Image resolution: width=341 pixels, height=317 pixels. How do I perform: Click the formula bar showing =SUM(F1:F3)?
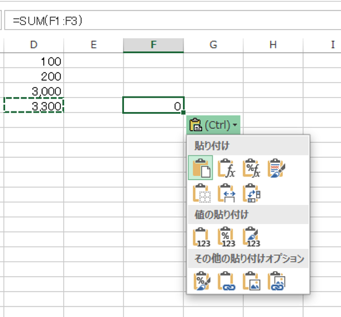click(173, 20)
